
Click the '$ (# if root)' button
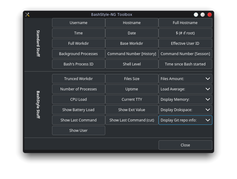coord(185,33)
